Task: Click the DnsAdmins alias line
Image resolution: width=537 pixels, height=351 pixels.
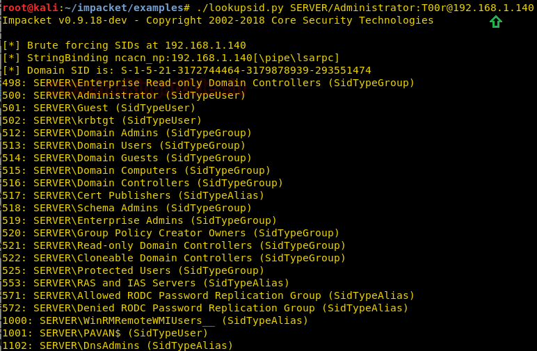Action: point(118,345)
